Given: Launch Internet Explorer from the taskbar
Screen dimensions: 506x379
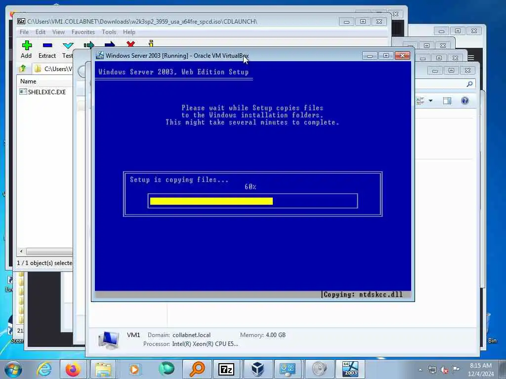Looking at the screenshot, I should pos(44,369).
